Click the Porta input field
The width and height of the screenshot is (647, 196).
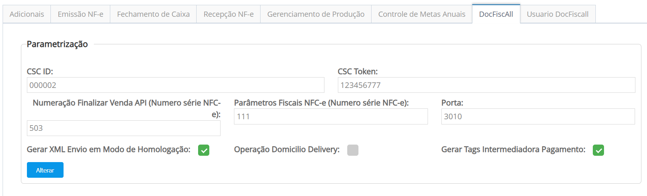[538, 117]
